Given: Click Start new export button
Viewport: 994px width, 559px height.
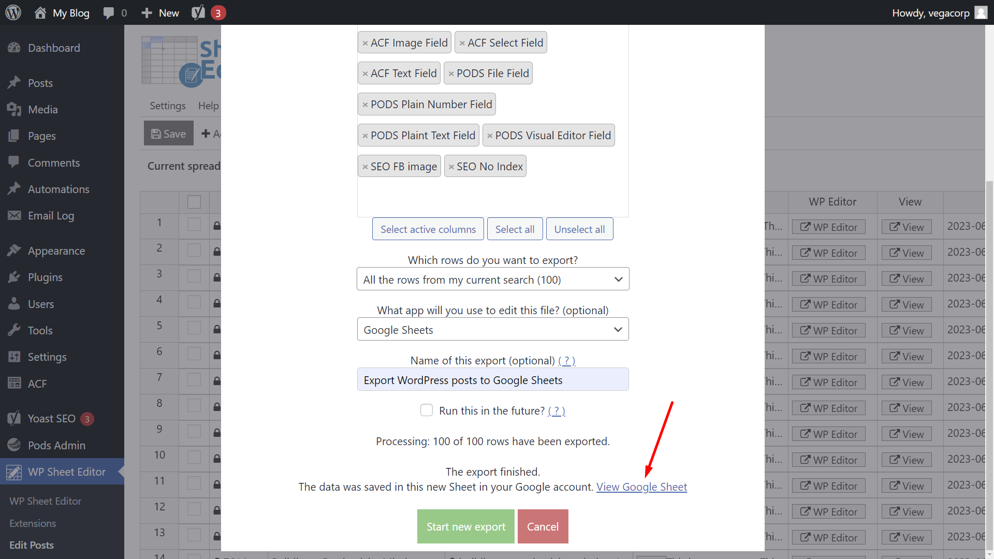Looking at the screenshot, I should pyautogui.click(x=465, y=526).
